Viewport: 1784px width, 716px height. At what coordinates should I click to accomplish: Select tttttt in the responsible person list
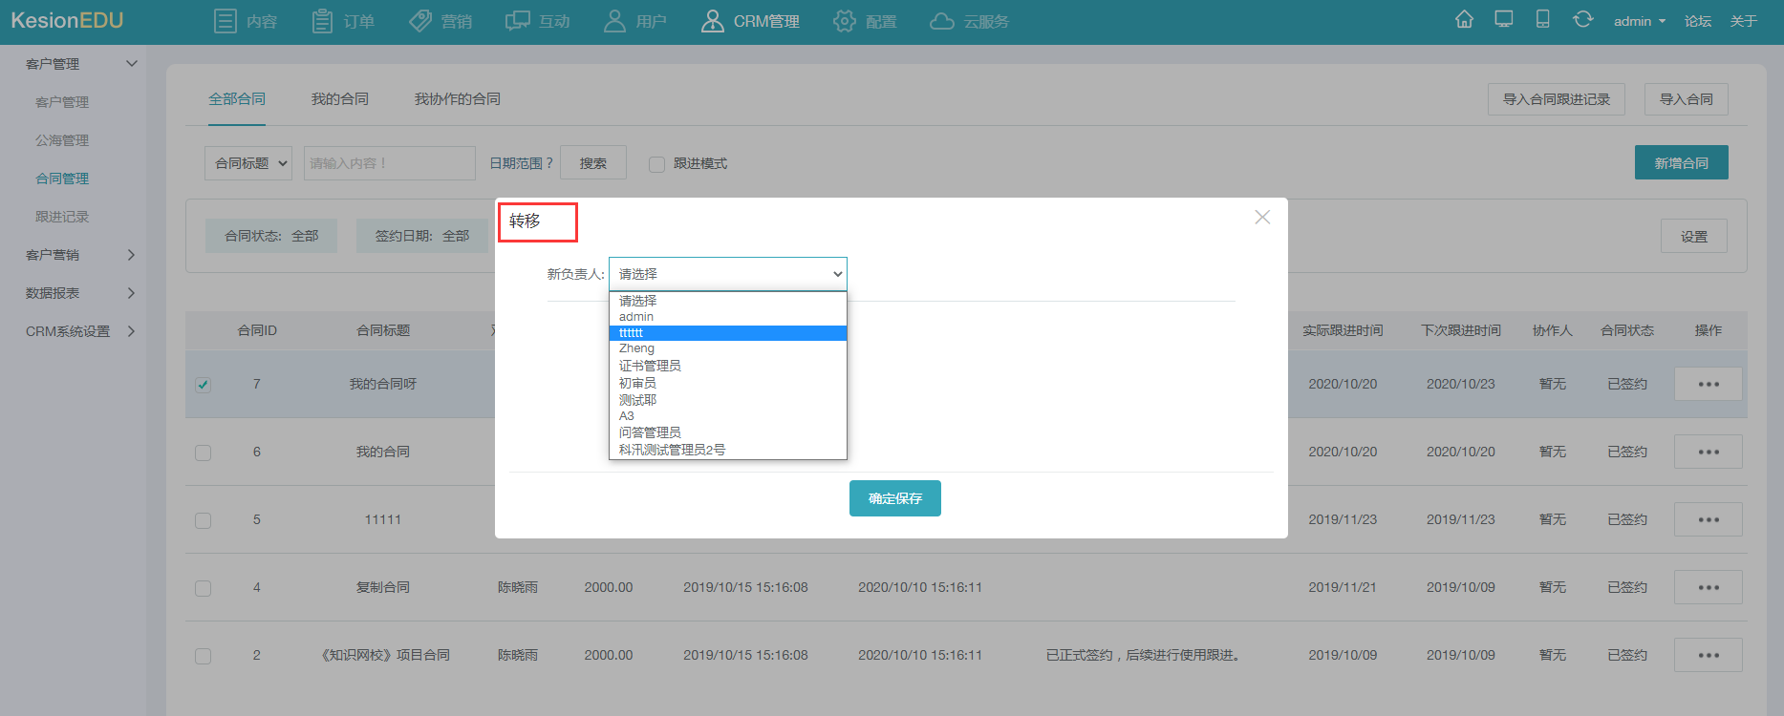(x=728, y=333)
